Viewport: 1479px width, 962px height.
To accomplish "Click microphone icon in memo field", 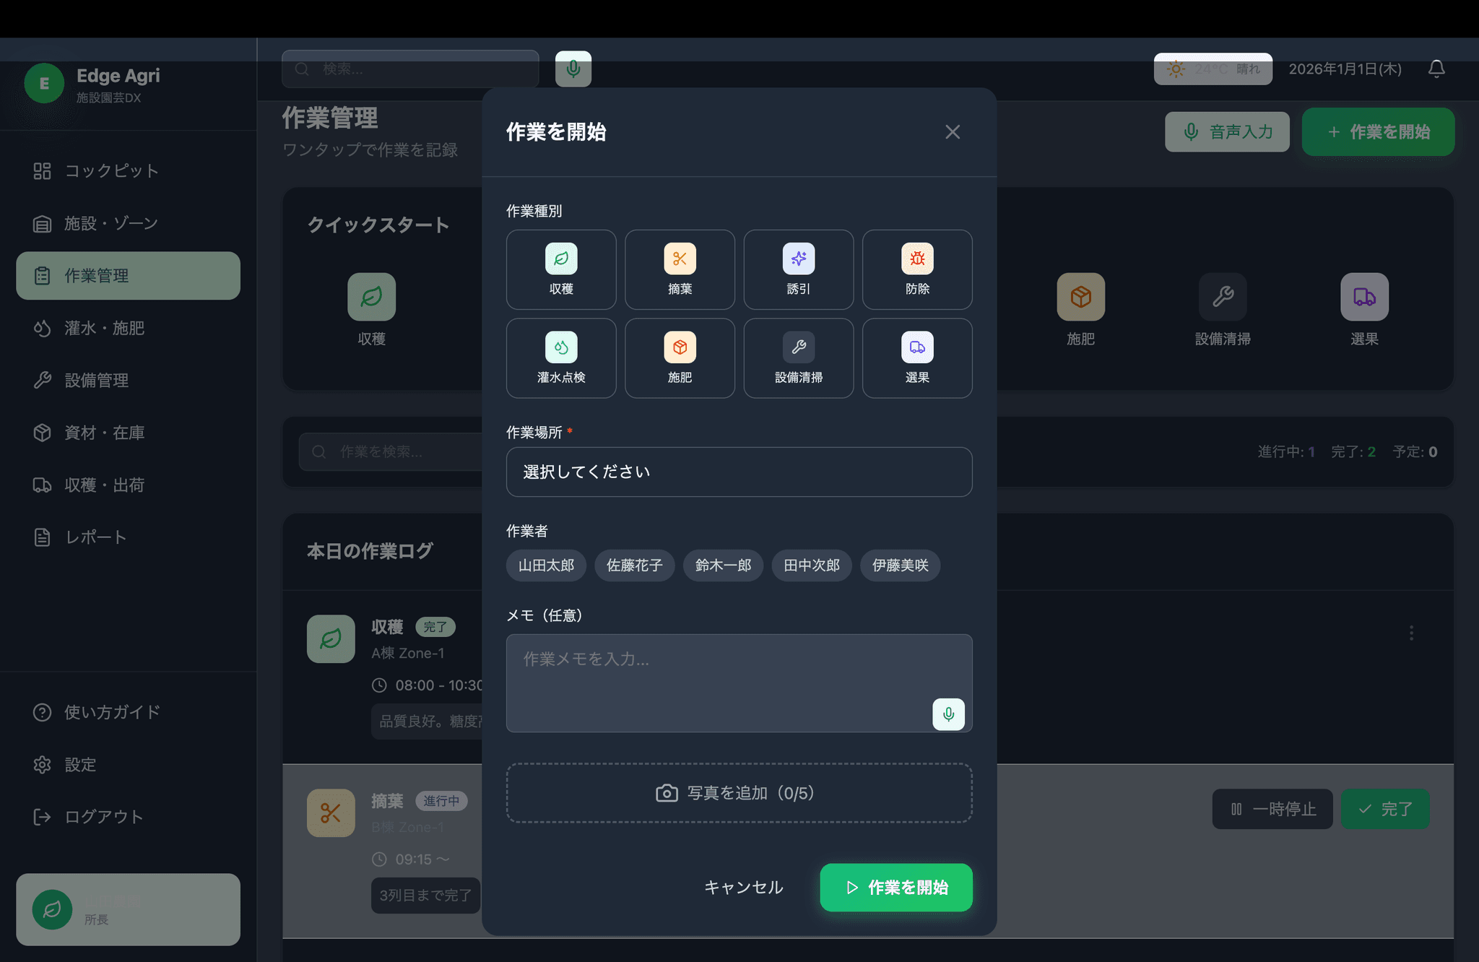I will point(948,714).
